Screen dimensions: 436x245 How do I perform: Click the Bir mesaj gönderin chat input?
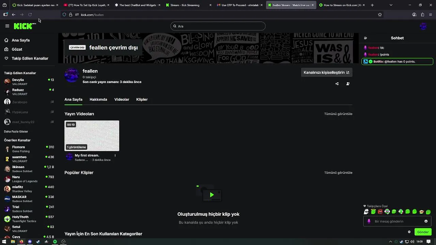(x=397, y=221)
